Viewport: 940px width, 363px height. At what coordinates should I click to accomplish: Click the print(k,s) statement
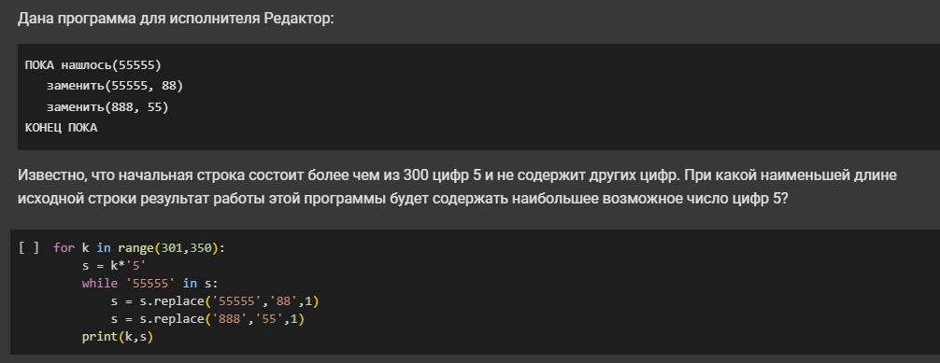coord(118,337)
